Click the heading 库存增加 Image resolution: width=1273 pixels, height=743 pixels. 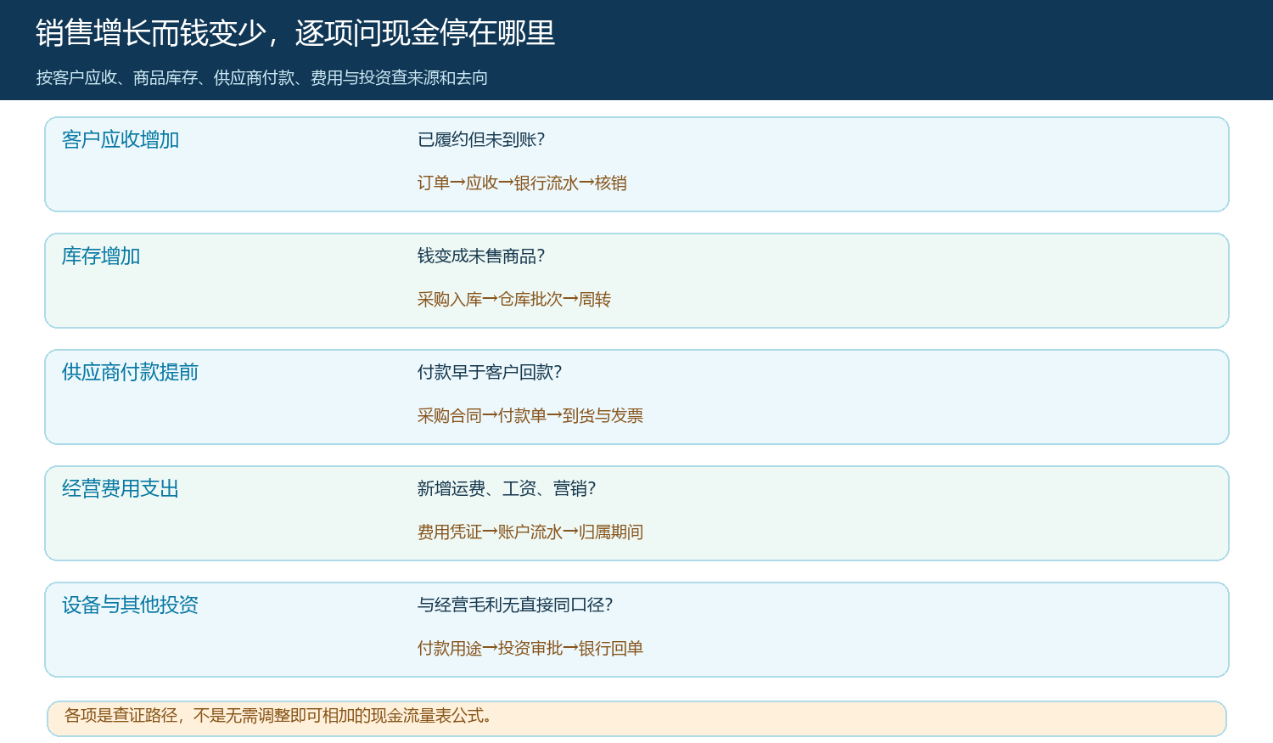point(101,256)
